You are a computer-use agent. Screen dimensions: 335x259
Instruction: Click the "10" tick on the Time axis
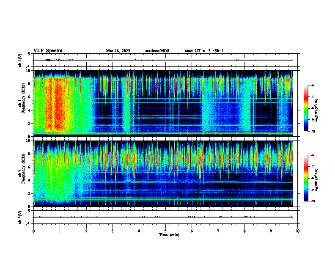click(x=297, y=231)
